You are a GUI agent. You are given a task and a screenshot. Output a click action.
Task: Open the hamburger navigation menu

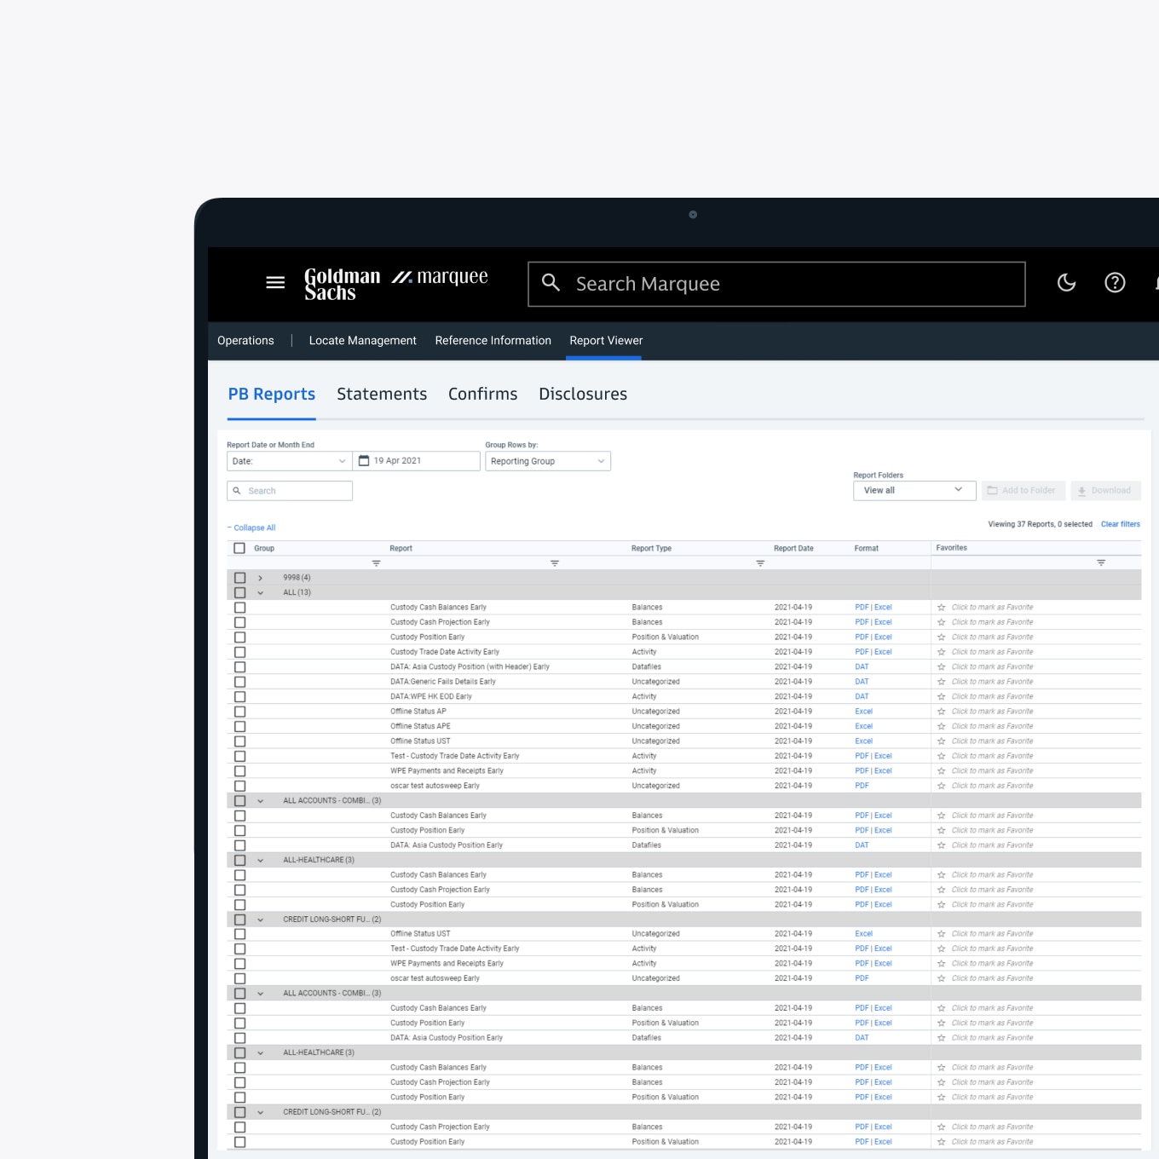275,282
